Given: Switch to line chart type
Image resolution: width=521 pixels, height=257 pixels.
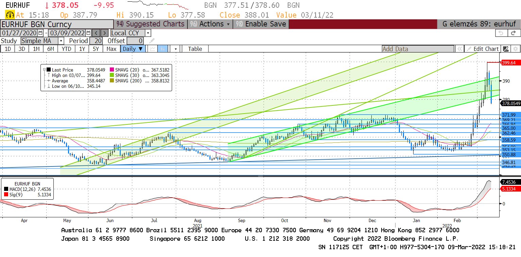Looking at the screenshot, I should click(153, 49).
